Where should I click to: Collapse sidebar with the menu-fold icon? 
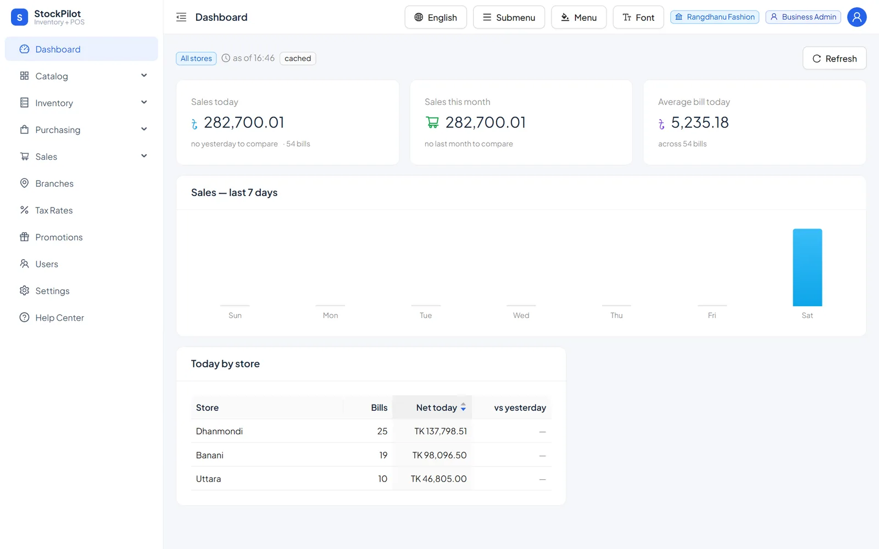(x=181, y=17)
